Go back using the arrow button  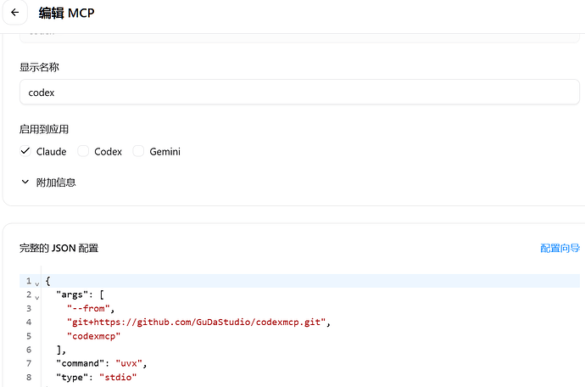tap(15, 13)
